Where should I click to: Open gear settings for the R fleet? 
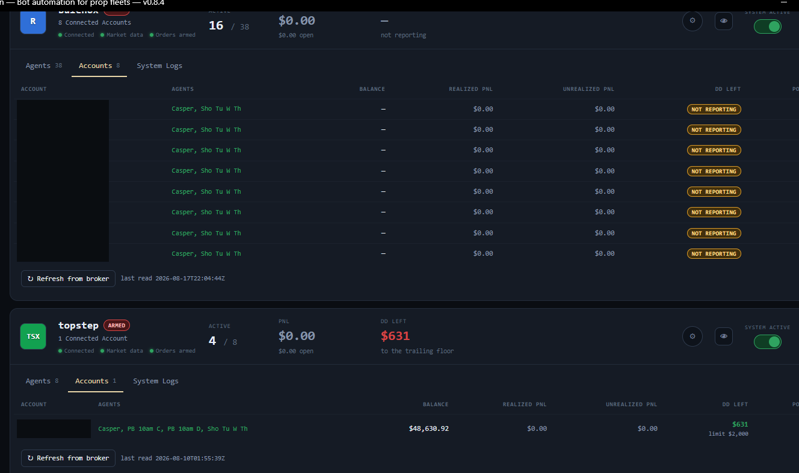693,20
